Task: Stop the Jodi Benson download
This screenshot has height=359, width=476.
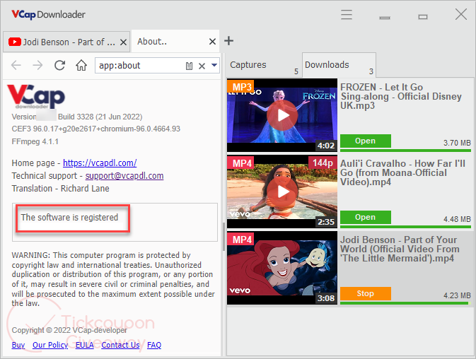Action: pos(366,294)
